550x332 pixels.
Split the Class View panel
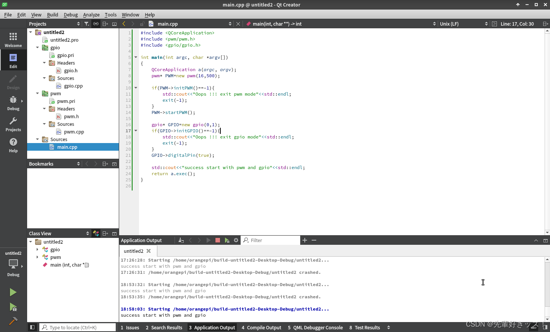[105, 233]
